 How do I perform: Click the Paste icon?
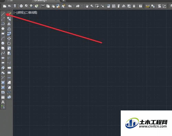coord(53,6)
